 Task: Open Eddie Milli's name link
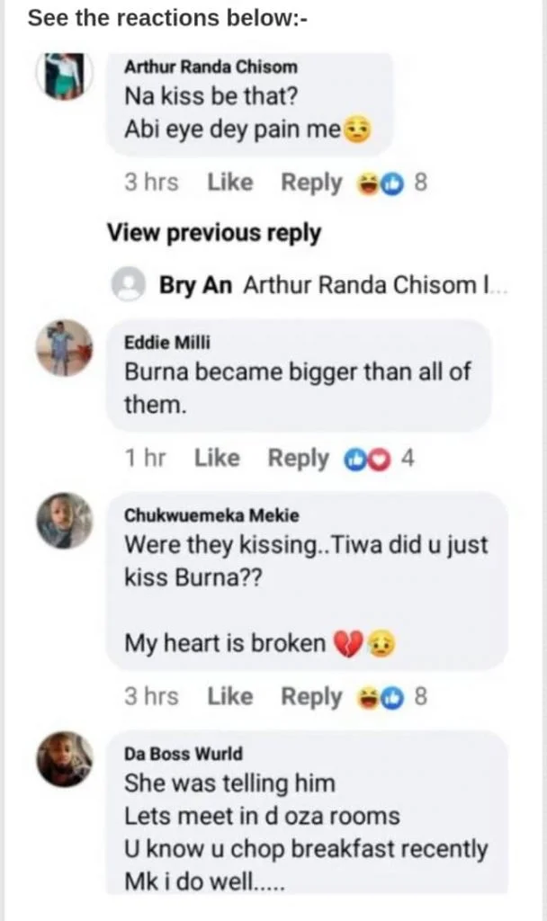pyautogui.click(x=159, y=342)
